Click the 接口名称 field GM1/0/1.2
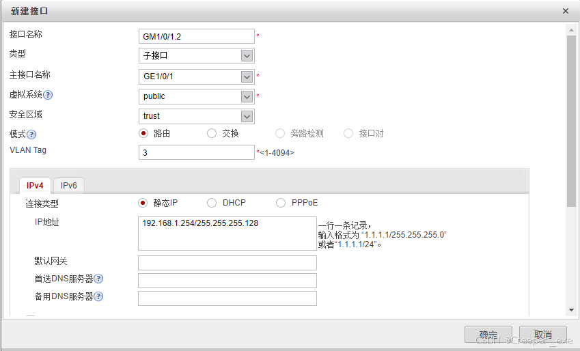The image size is (580, 351). coord(197,36)
